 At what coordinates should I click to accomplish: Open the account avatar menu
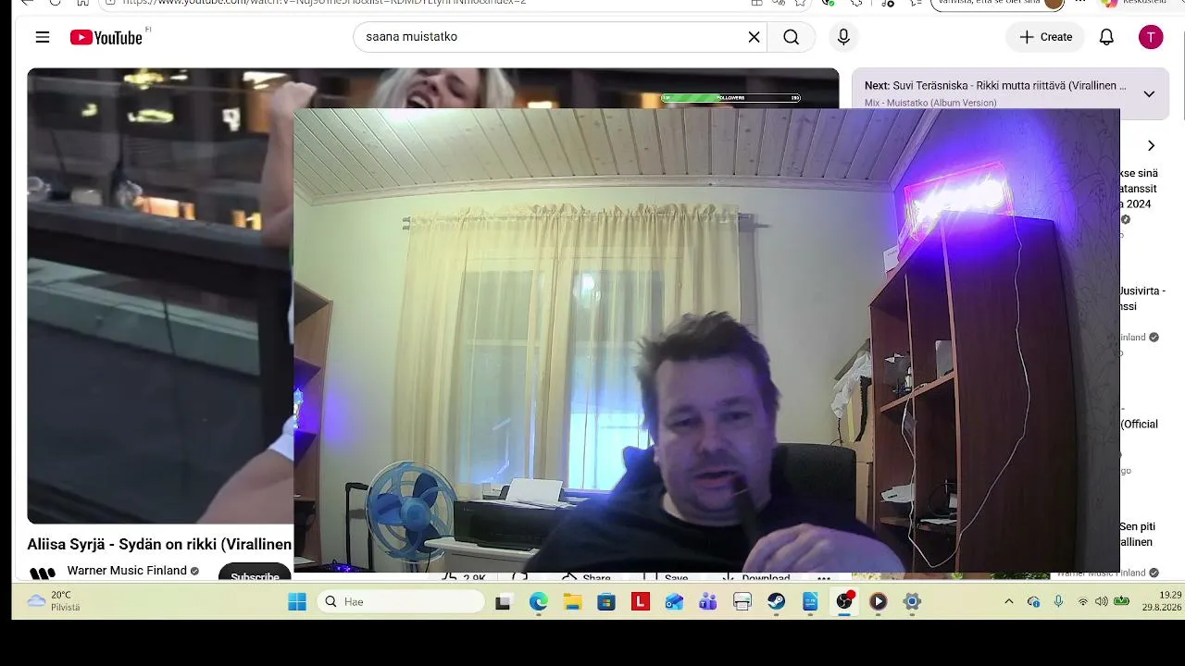1151,37
